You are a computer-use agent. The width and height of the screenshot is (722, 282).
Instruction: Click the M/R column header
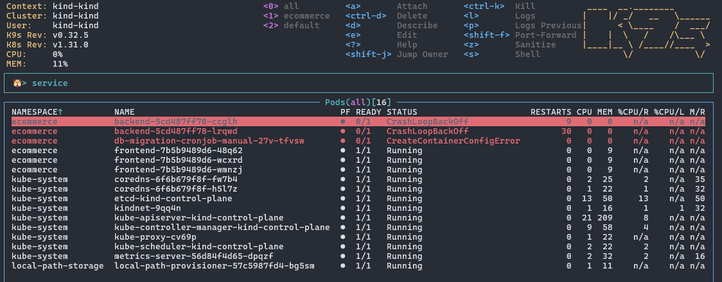point(697,112)
